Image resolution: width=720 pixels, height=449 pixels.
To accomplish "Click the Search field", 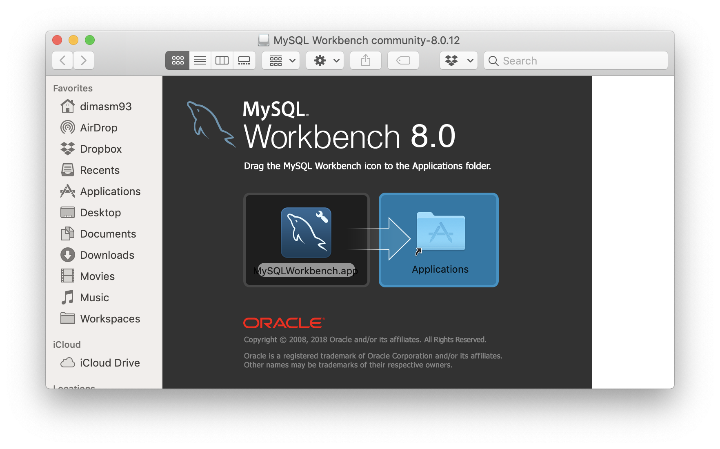I will 576,60.
